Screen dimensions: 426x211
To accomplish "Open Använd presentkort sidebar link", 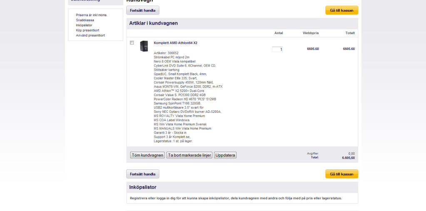I will tap(90, 35).
